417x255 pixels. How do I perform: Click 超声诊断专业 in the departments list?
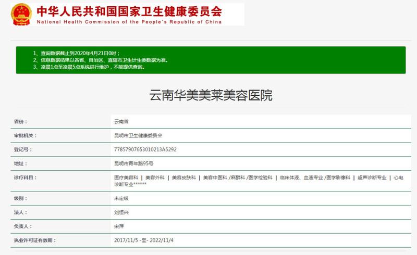372,177
